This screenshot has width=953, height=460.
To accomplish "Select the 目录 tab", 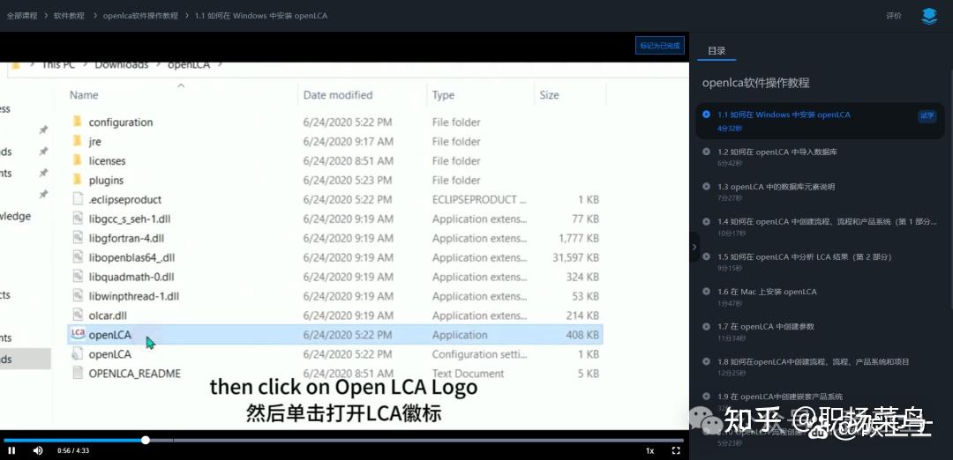I will pyautogui.click(x=717, y=51).
